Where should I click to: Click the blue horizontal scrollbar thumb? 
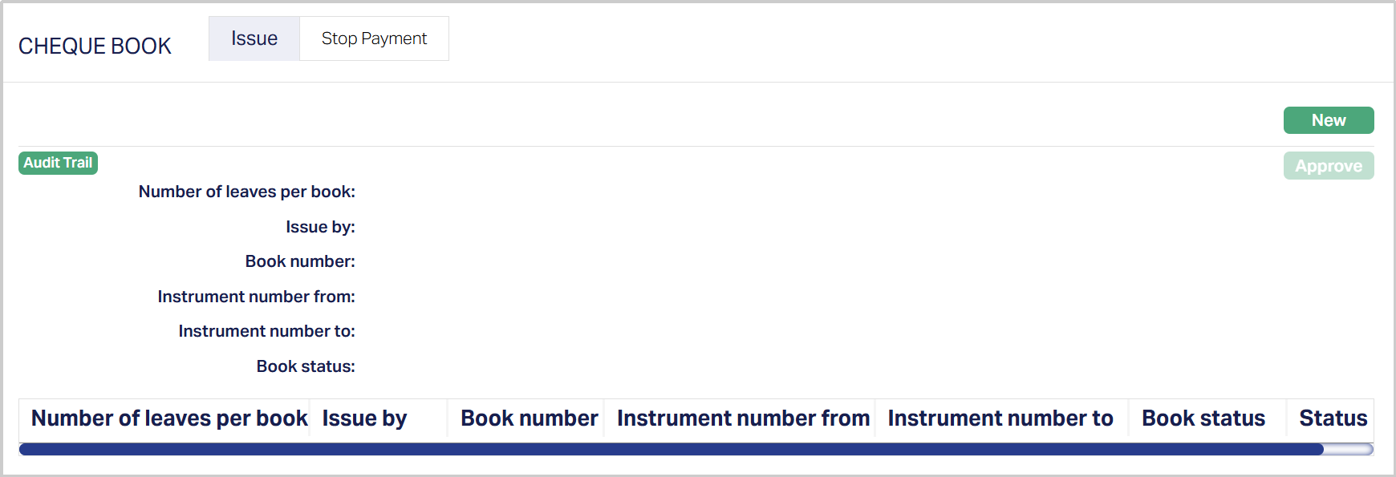[671, 449]
